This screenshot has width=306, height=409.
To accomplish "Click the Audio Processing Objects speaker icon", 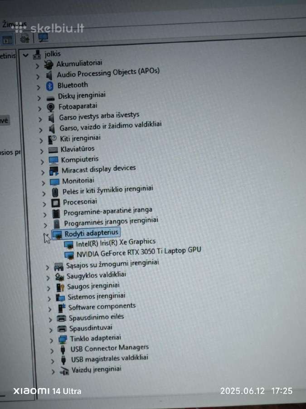I will pyautogui.click(x=49, y=75).
